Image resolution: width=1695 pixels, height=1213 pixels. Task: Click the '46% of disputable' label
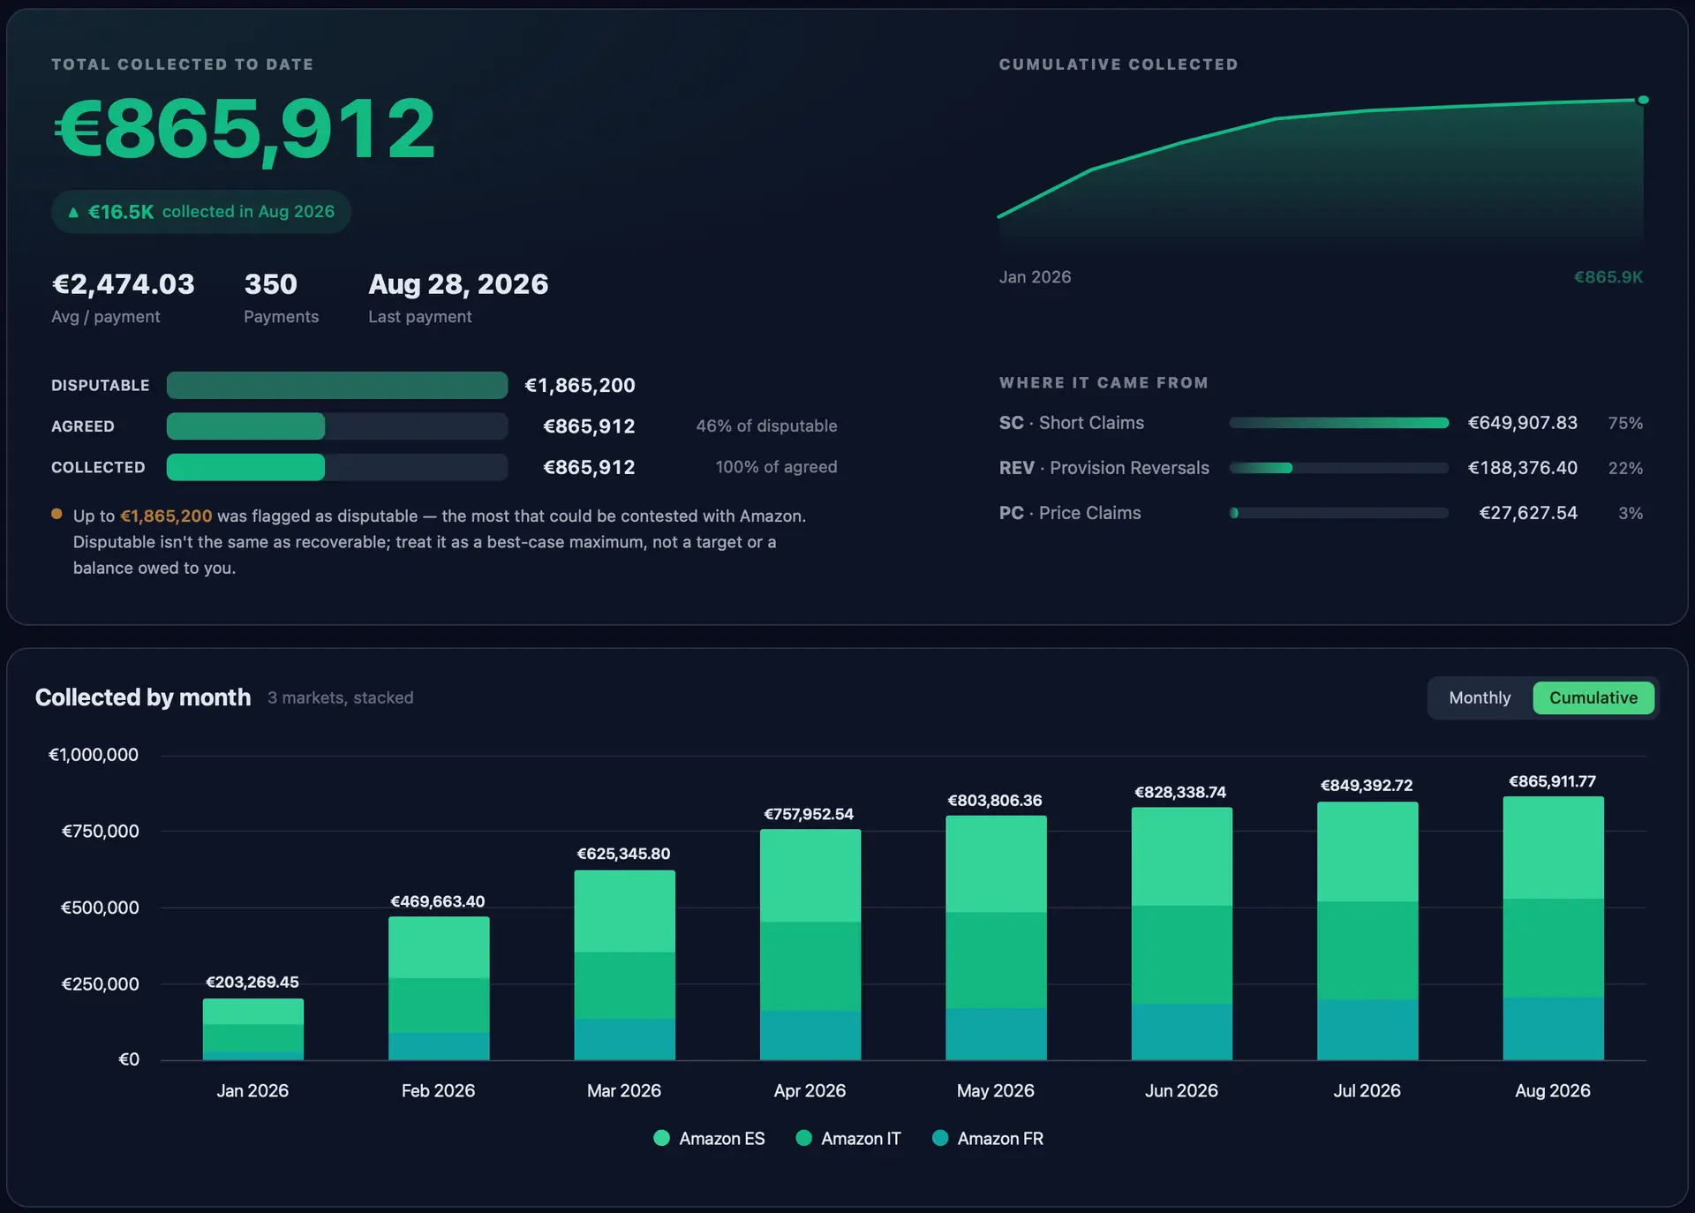point(766,426)
